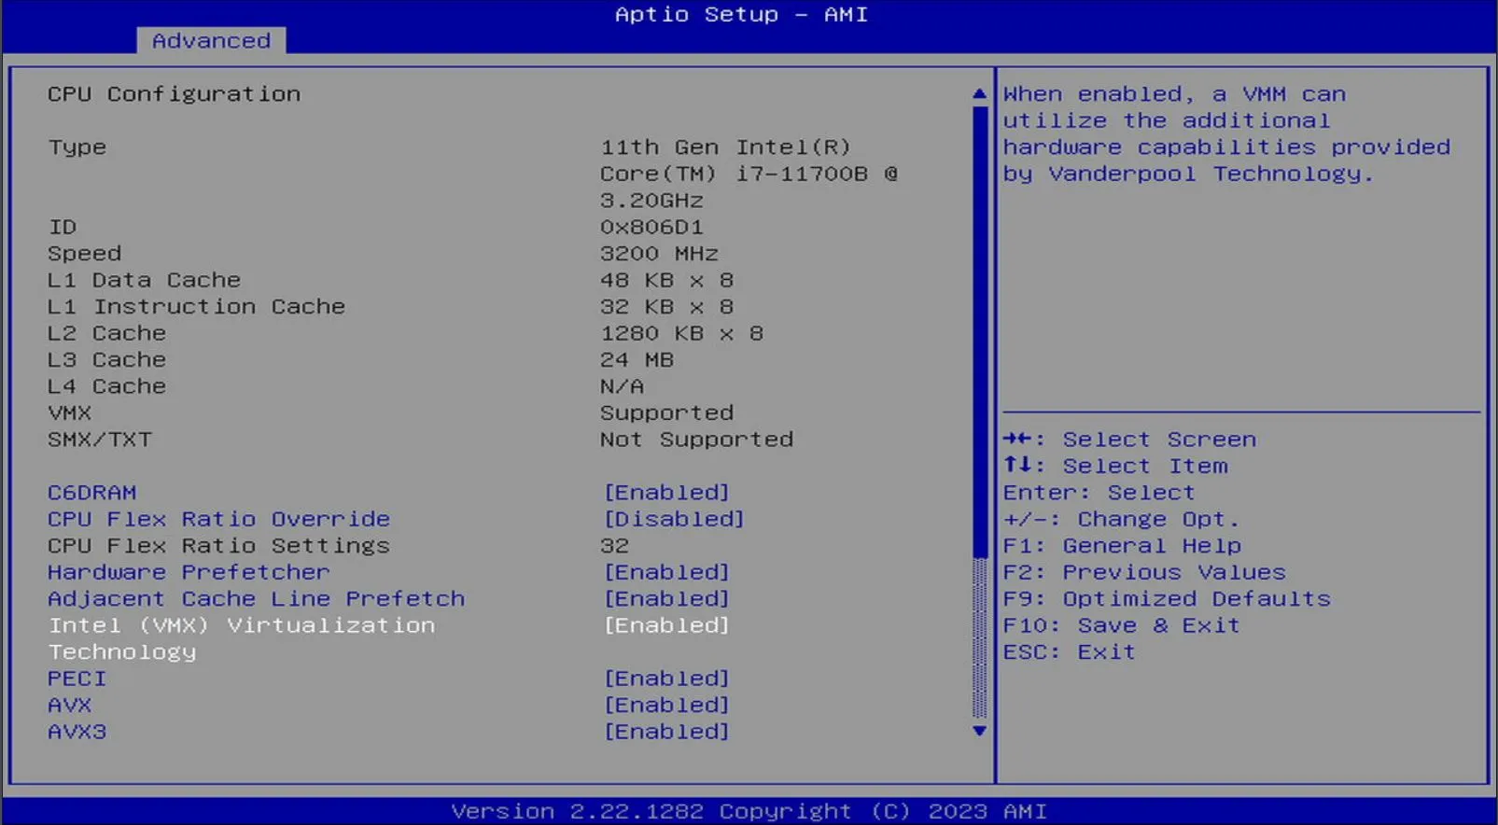Screen dimensions: 1498x825
Task: Toggle CPU Flex Ratio Override Disabled value
Action: tap(673, 519)
